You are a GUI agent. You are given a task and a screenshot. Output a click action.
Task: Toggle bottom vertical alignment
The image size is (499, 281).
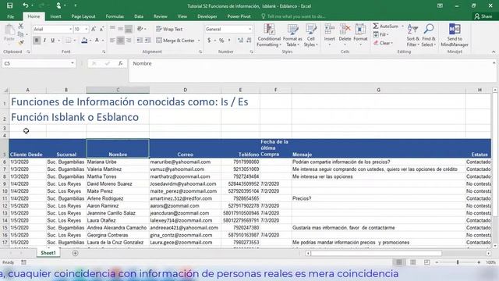pos(129,29)
